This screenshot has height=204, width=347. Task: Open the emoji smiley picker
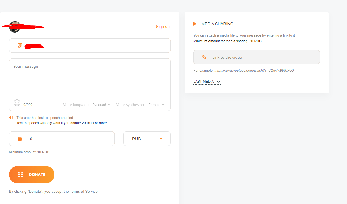(x=17, y=103)
